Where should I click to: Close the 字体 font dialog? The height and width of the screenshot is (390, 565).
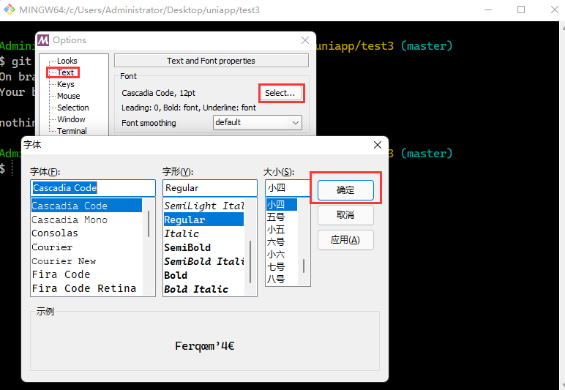click(x=377, y=145)
